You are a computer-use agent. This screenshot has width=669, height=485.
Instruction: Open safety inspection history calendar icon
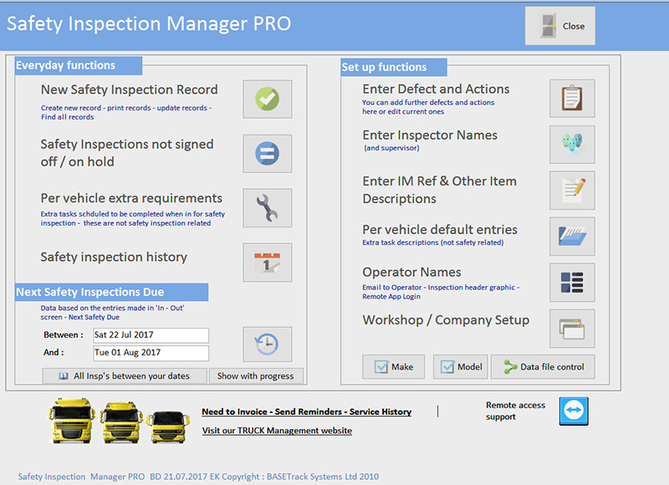(x=268, y=263)
